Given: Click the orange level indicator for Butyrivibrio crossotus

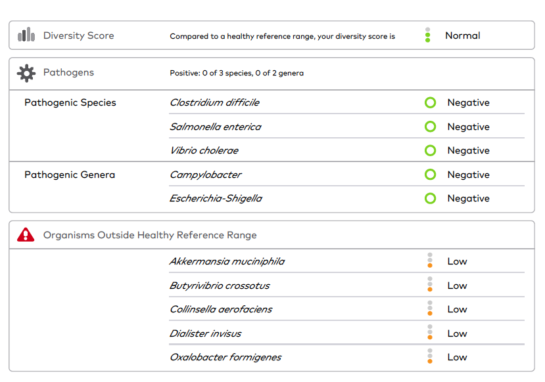Looking at the screenshot, I should 430,284.
